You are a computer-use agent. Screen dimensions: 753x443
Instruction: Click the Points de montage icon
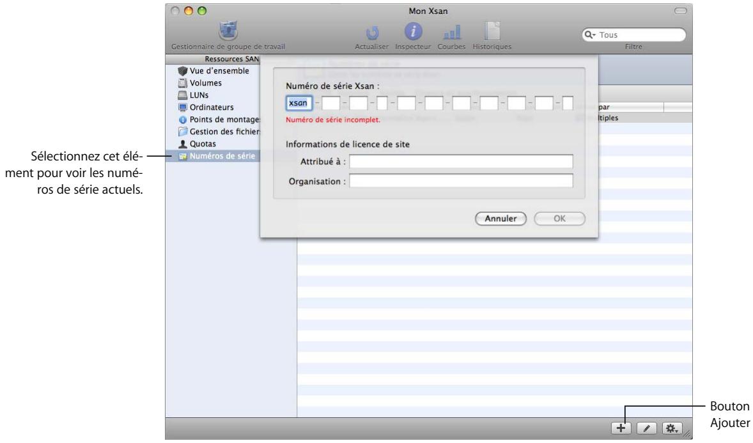182,120
